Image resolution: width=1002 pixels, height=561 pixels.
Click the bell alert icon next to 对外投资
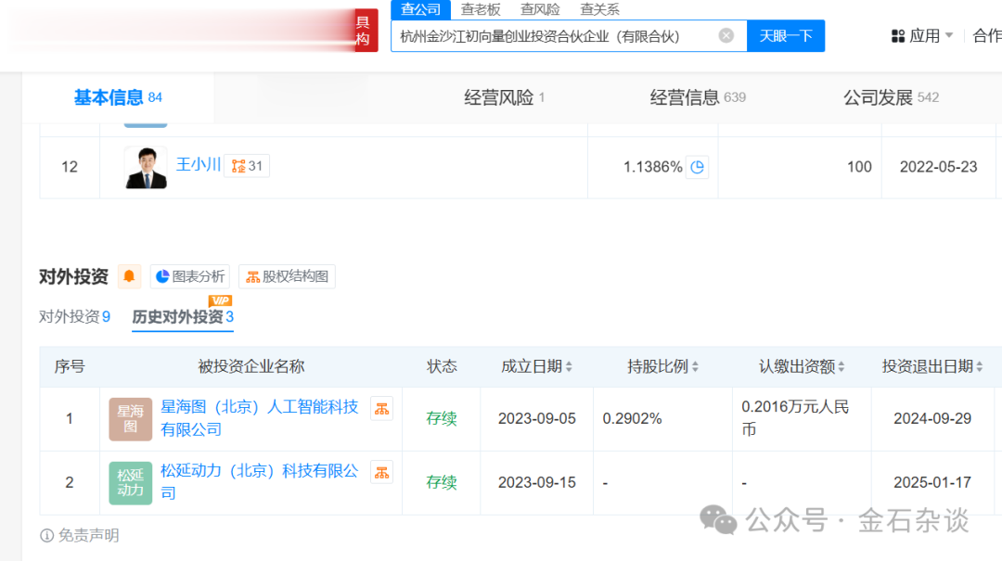point(129,276)
